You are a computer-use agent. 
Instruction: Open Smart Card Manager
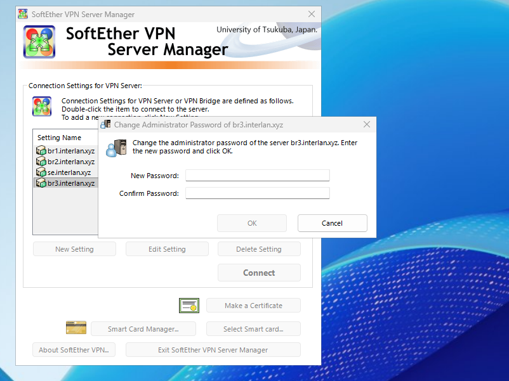click(x=143, y=329)
